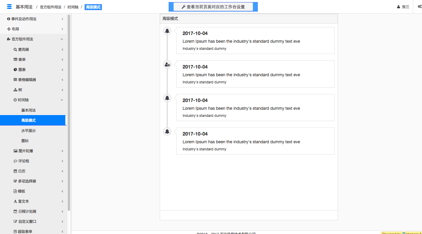This screenshot has height=234, width=422.
Task: Expand the 事件及动作用法 sidebar section
Action: point(62,19)
